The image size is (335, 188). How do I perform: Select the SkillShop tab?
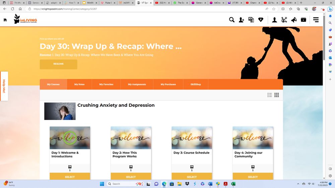(x=196, y=84)
